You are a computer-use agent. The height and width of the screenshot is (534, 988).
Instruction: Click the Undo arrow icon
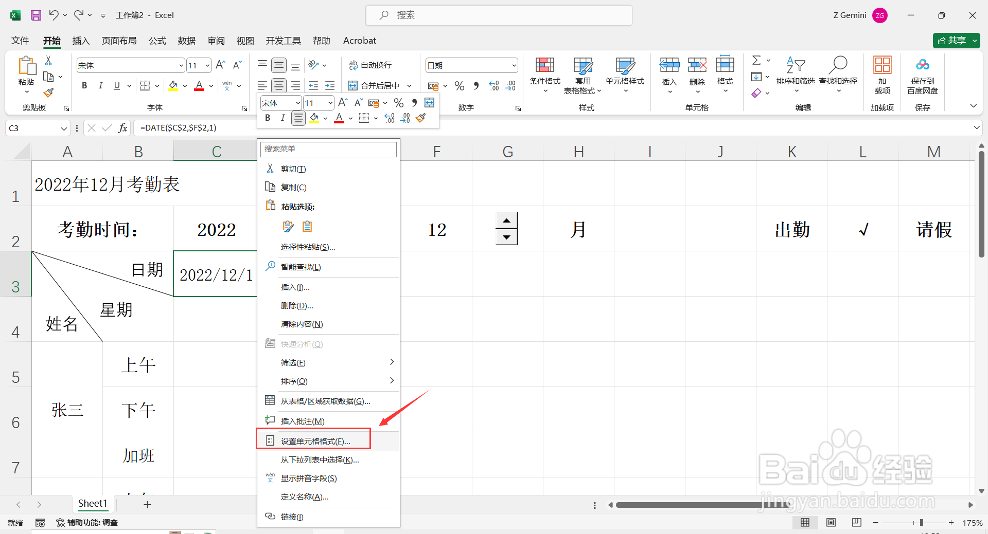54,15
